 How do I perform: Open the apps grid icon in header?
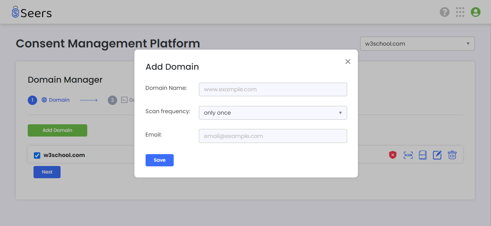[x=460, y=12]
